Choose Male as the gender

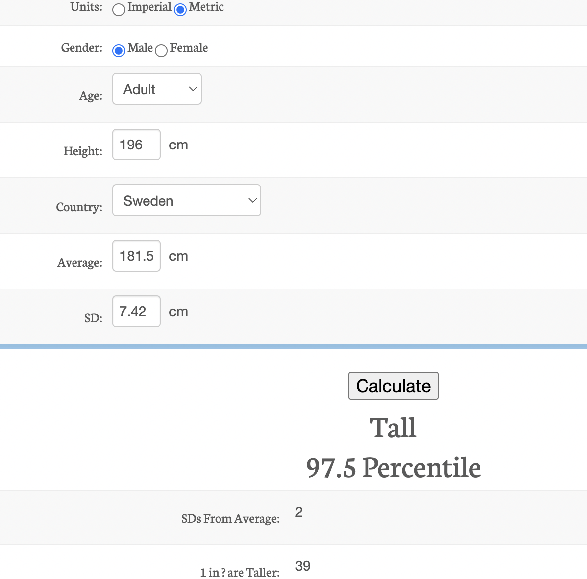pos(118,50)
